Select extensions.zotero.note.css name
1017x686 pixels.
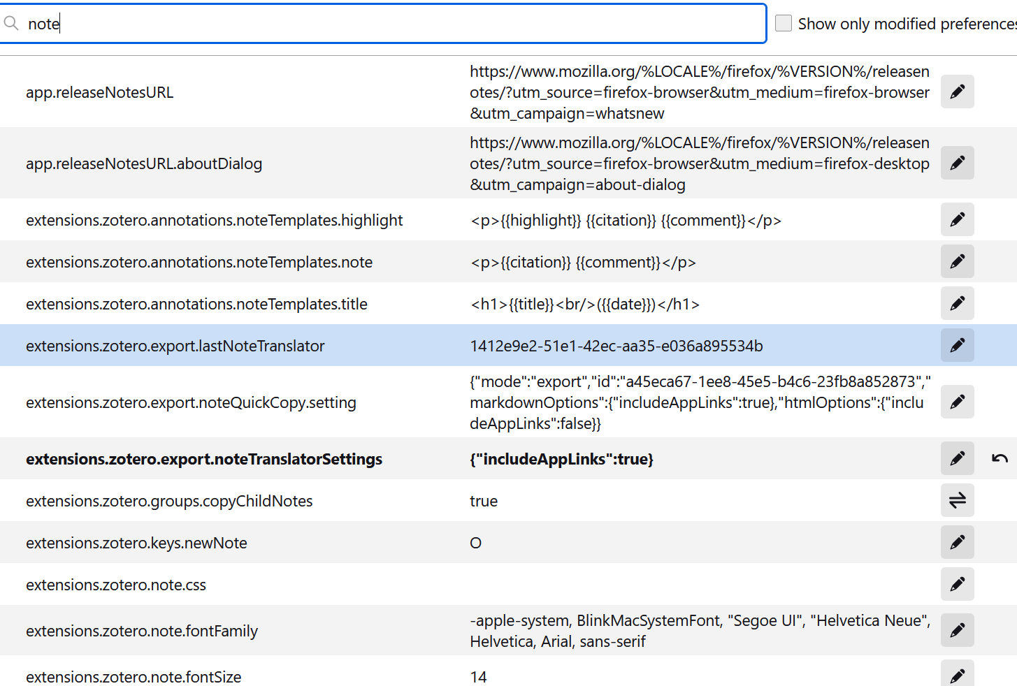point(116,585)
